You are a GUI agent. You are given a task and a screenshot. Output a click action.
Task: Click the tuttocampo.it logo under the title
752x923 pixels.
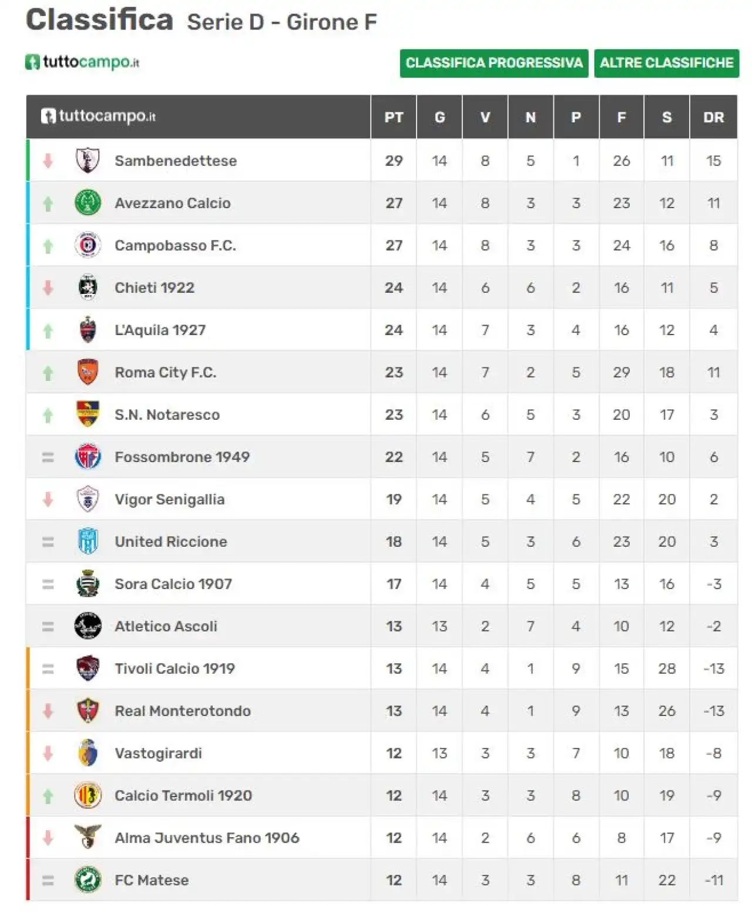[x=82, y=62]
